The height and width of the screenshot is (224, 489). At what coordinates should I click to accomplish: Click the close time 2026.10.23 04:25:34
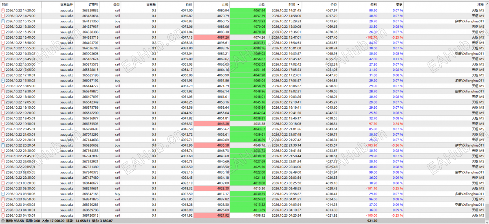click(286, 215)
